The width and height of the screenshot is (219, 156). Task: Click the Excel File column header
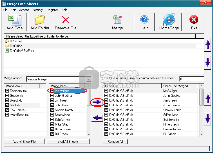132,86
